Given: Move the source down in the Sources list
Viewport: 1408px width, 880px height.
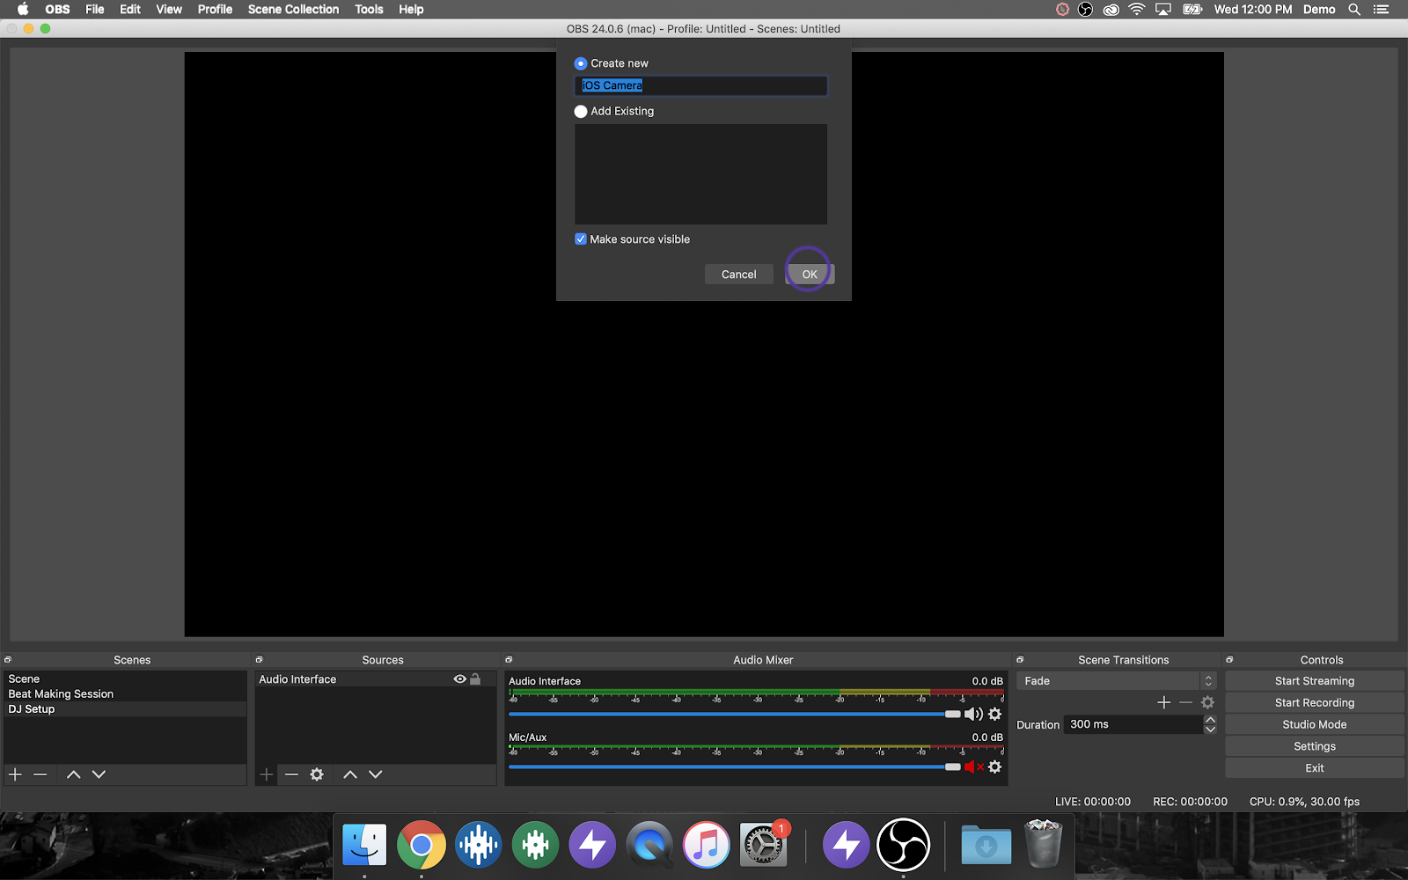Looking at the screenshot, I should 376,774.
